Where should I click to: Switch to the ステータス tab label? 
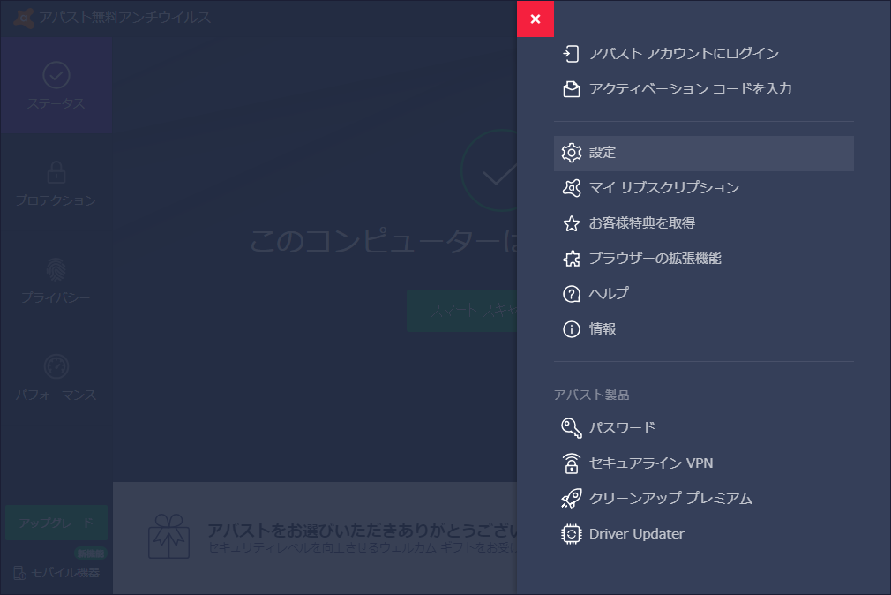click(x=56, y=103)
